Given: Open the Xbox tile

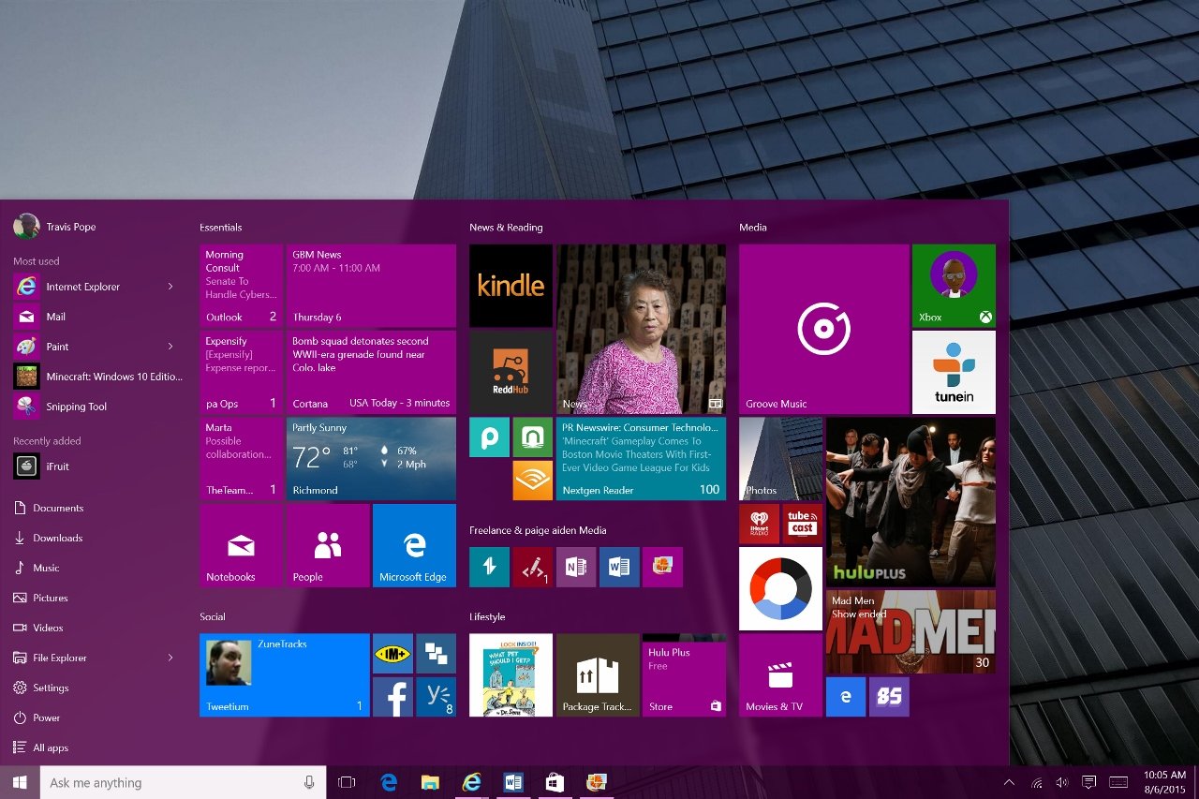Looking at the screenshot, I should pyautogui.click(x=954, y=286).
